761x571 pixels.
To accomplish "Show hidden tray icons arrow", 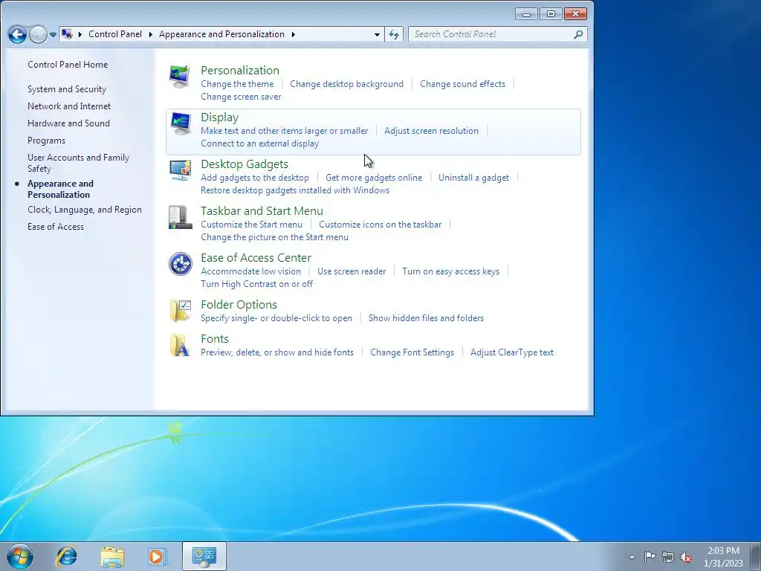I will [x=632, y=557].
